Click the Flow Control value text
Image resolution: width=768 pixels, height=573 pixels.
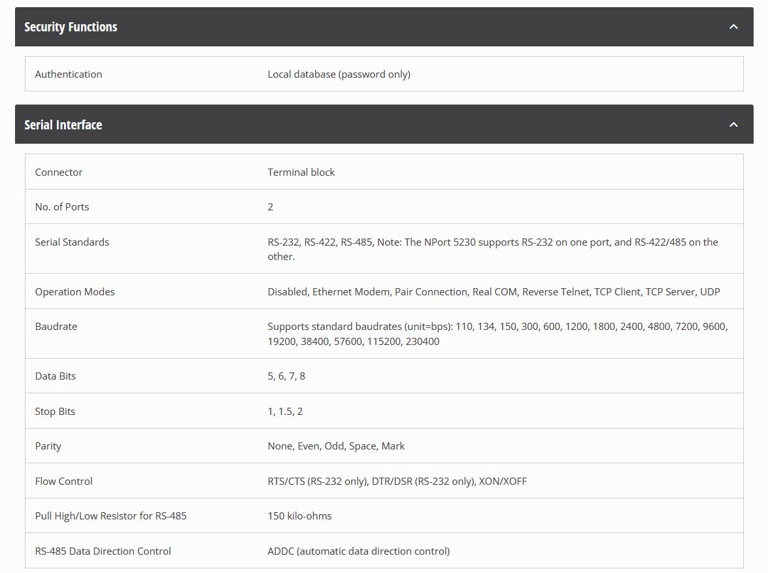click(x=397, y=481)
